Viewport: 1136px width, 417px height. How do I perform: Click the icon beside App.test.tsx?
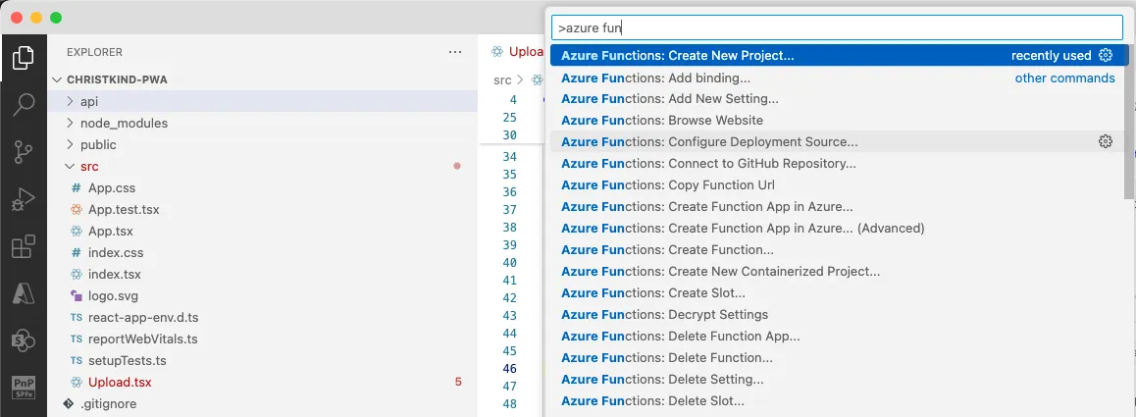(x=77, y=210)
